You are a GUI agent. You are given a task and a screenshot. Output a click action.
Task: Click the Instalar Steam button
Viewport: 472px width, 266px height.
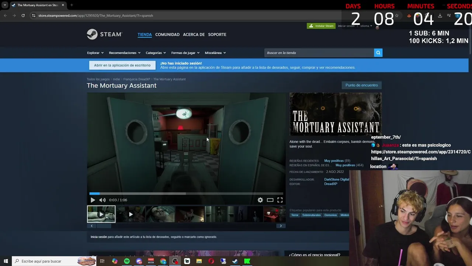[x=321, y=26]
